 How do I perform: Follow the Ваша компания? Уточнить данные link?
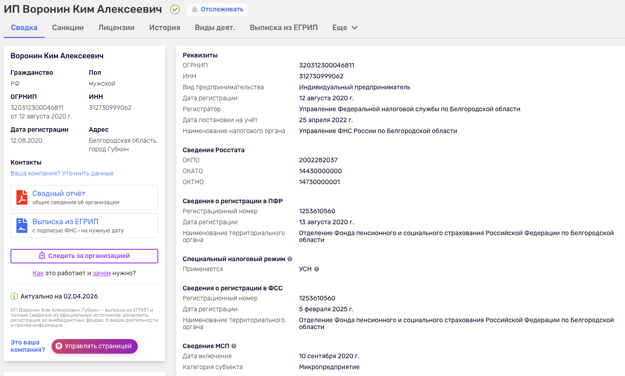coord(62,173)
